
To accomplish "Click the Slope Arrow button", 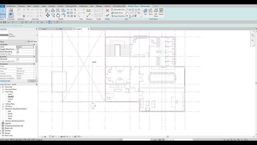I will click(x=117, y=13).
